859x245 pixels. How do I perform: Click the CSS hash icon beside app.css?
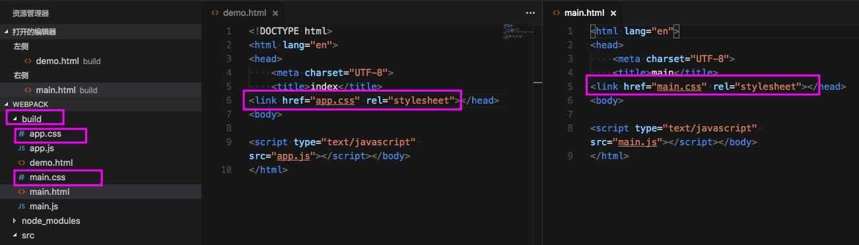(22, 134)
